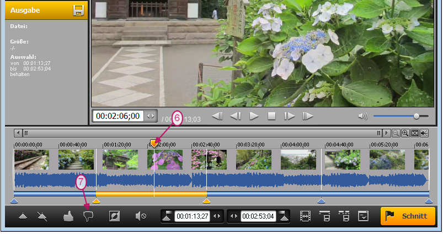This screenshot has height=234, width=443.
Task: Step one frame forward
Action: (290, 116)
